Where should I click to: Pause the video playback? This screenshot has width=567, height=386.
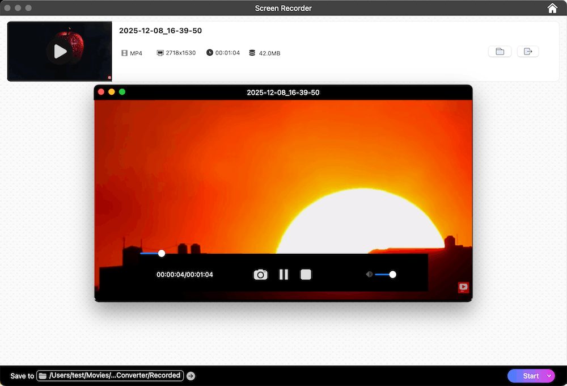tap(283, 275)
